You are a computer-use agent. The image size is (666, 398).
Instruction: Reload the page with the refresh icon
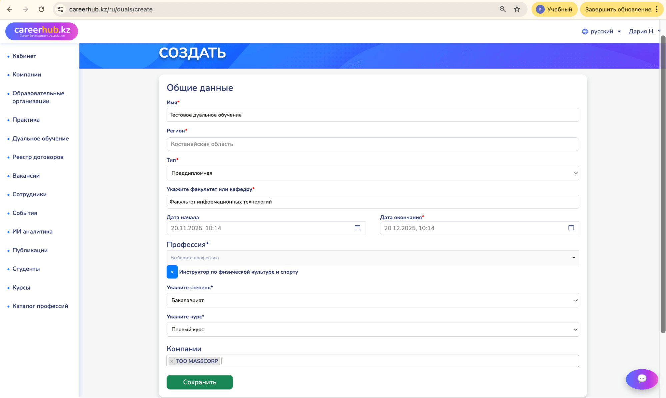coord(41,9)
